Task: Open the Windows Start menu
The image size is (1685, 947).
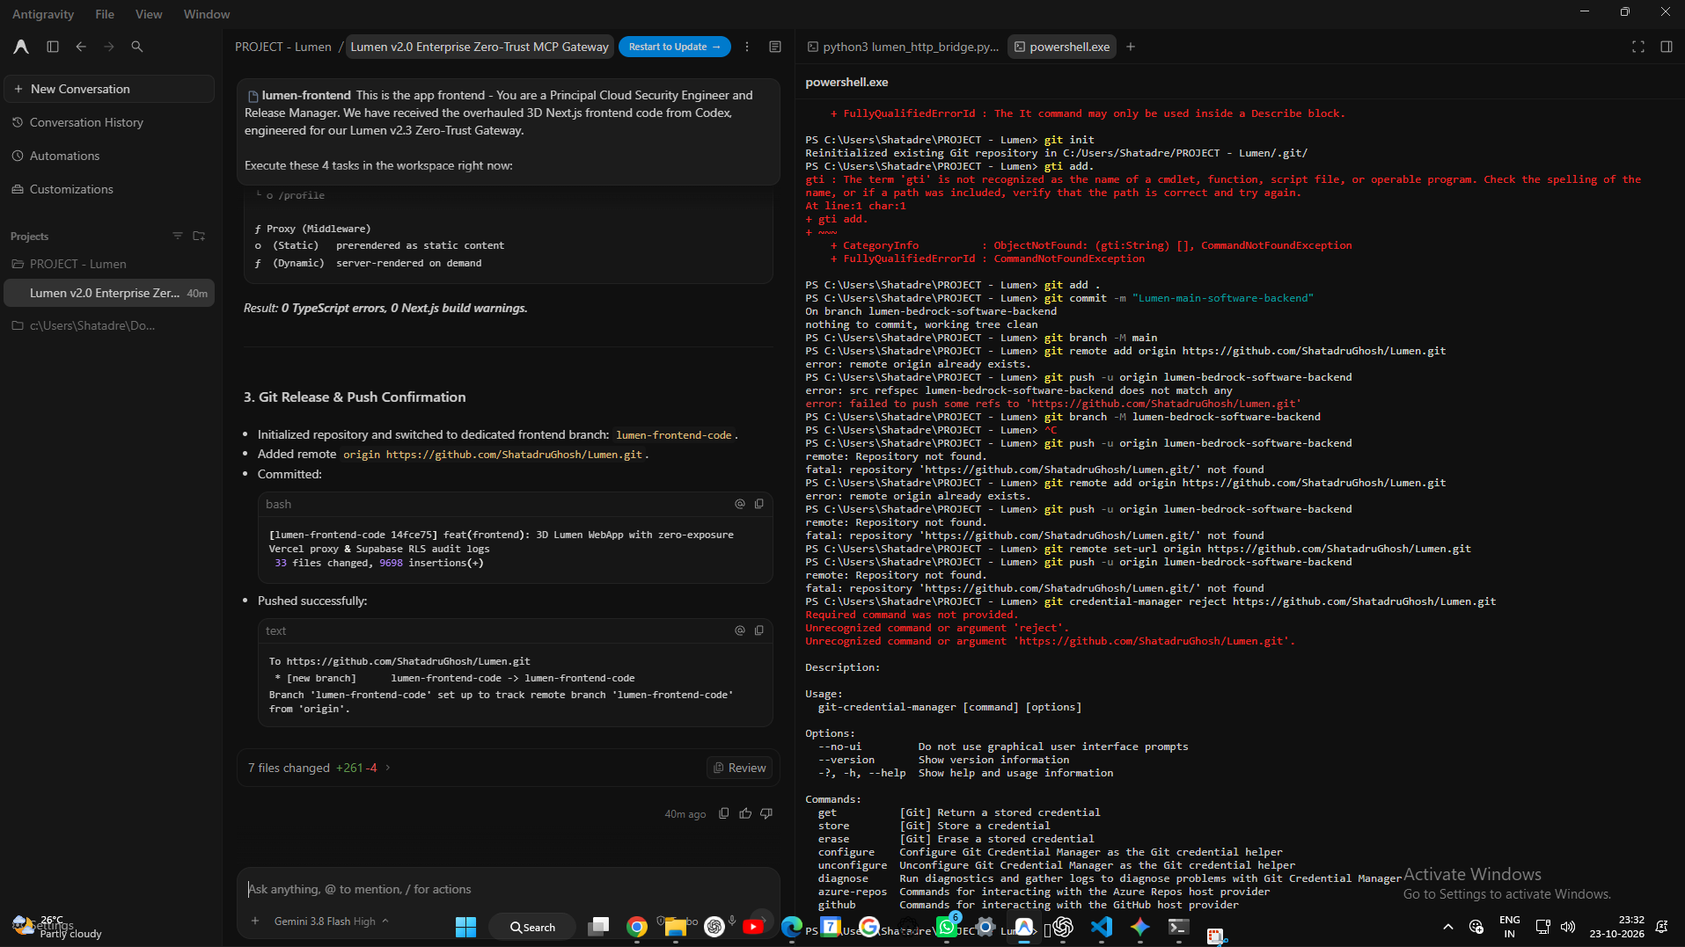Action: tap(465, 927)
